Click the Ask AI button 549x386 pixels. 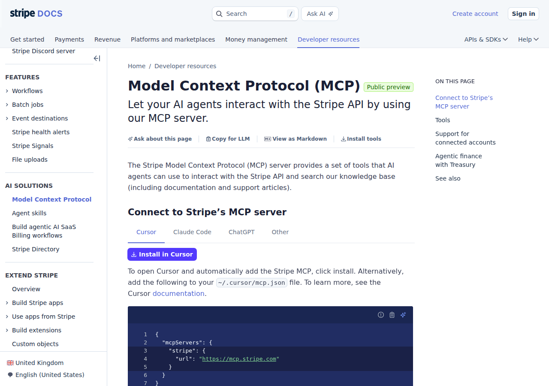pos(320,14)
